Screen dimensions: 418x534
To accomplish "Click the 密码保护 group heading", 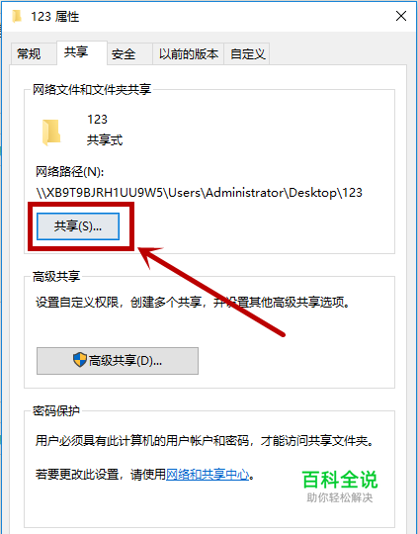I will [x=56, y=410].
